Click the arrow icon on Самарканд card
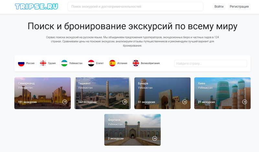Image resolution: width=259 pixels, height=152 pixels. pyautogui.click(x=65, y=102)
